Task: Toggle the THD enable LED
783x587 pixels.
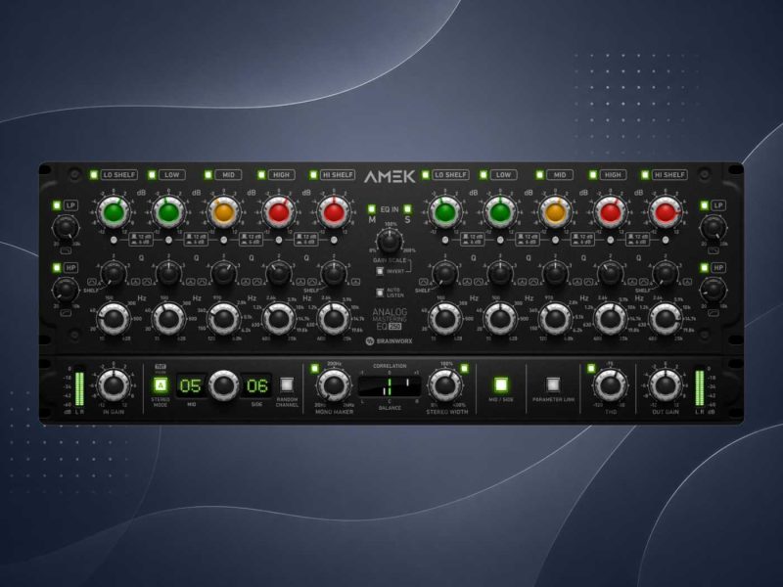Action: pos(591,369)
